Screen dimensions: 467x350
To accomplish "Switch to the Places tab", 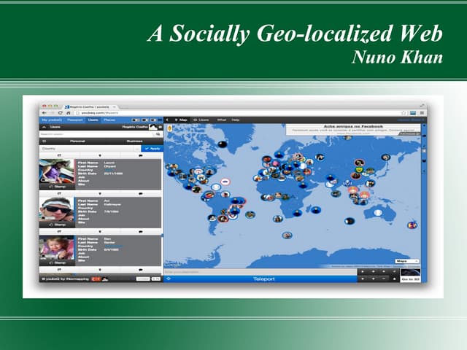I will [x=108, y=120].
